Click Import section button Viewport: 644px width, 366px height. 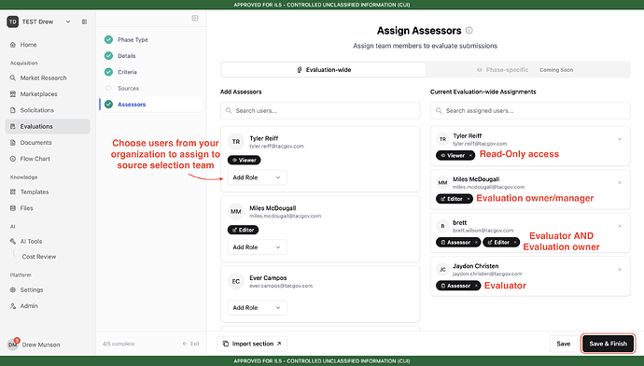point(252,344)
